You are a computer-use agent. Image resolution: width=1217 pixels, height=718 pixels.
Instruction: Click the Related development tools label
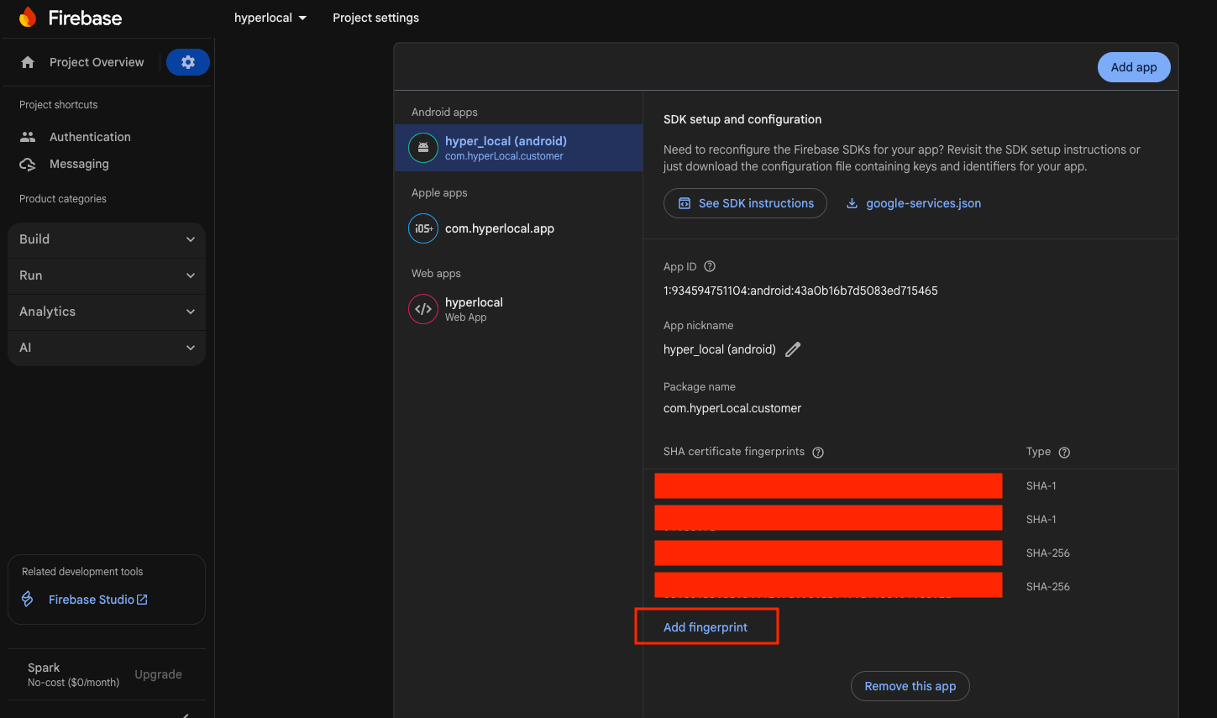click(x=82, y=572)
